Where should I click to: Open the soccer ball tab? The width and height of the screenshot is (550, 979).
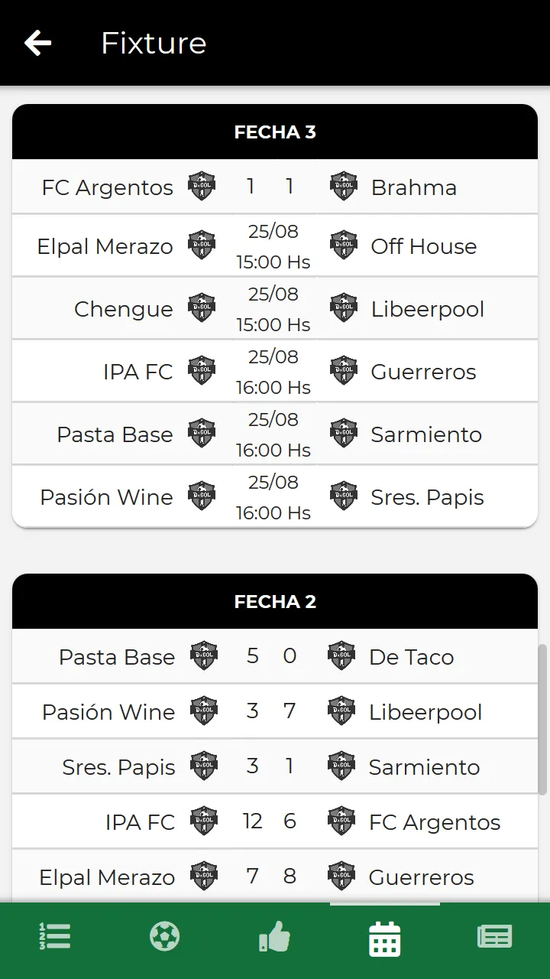point(165,936)
